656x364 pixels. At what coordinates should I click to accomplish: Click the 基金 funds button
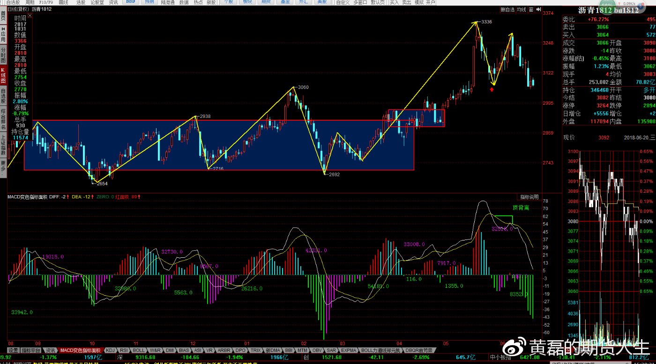coord(284,2)
